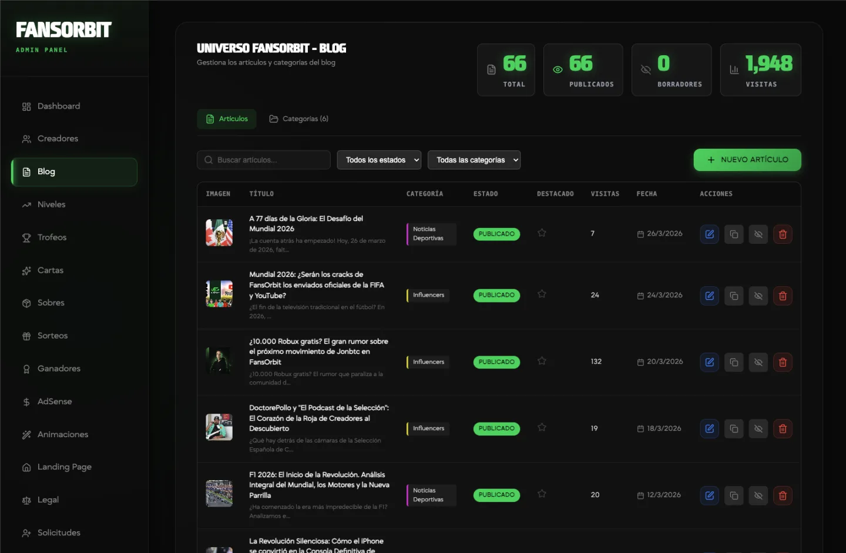Open Legal in the sidebar

pos(74,500)
